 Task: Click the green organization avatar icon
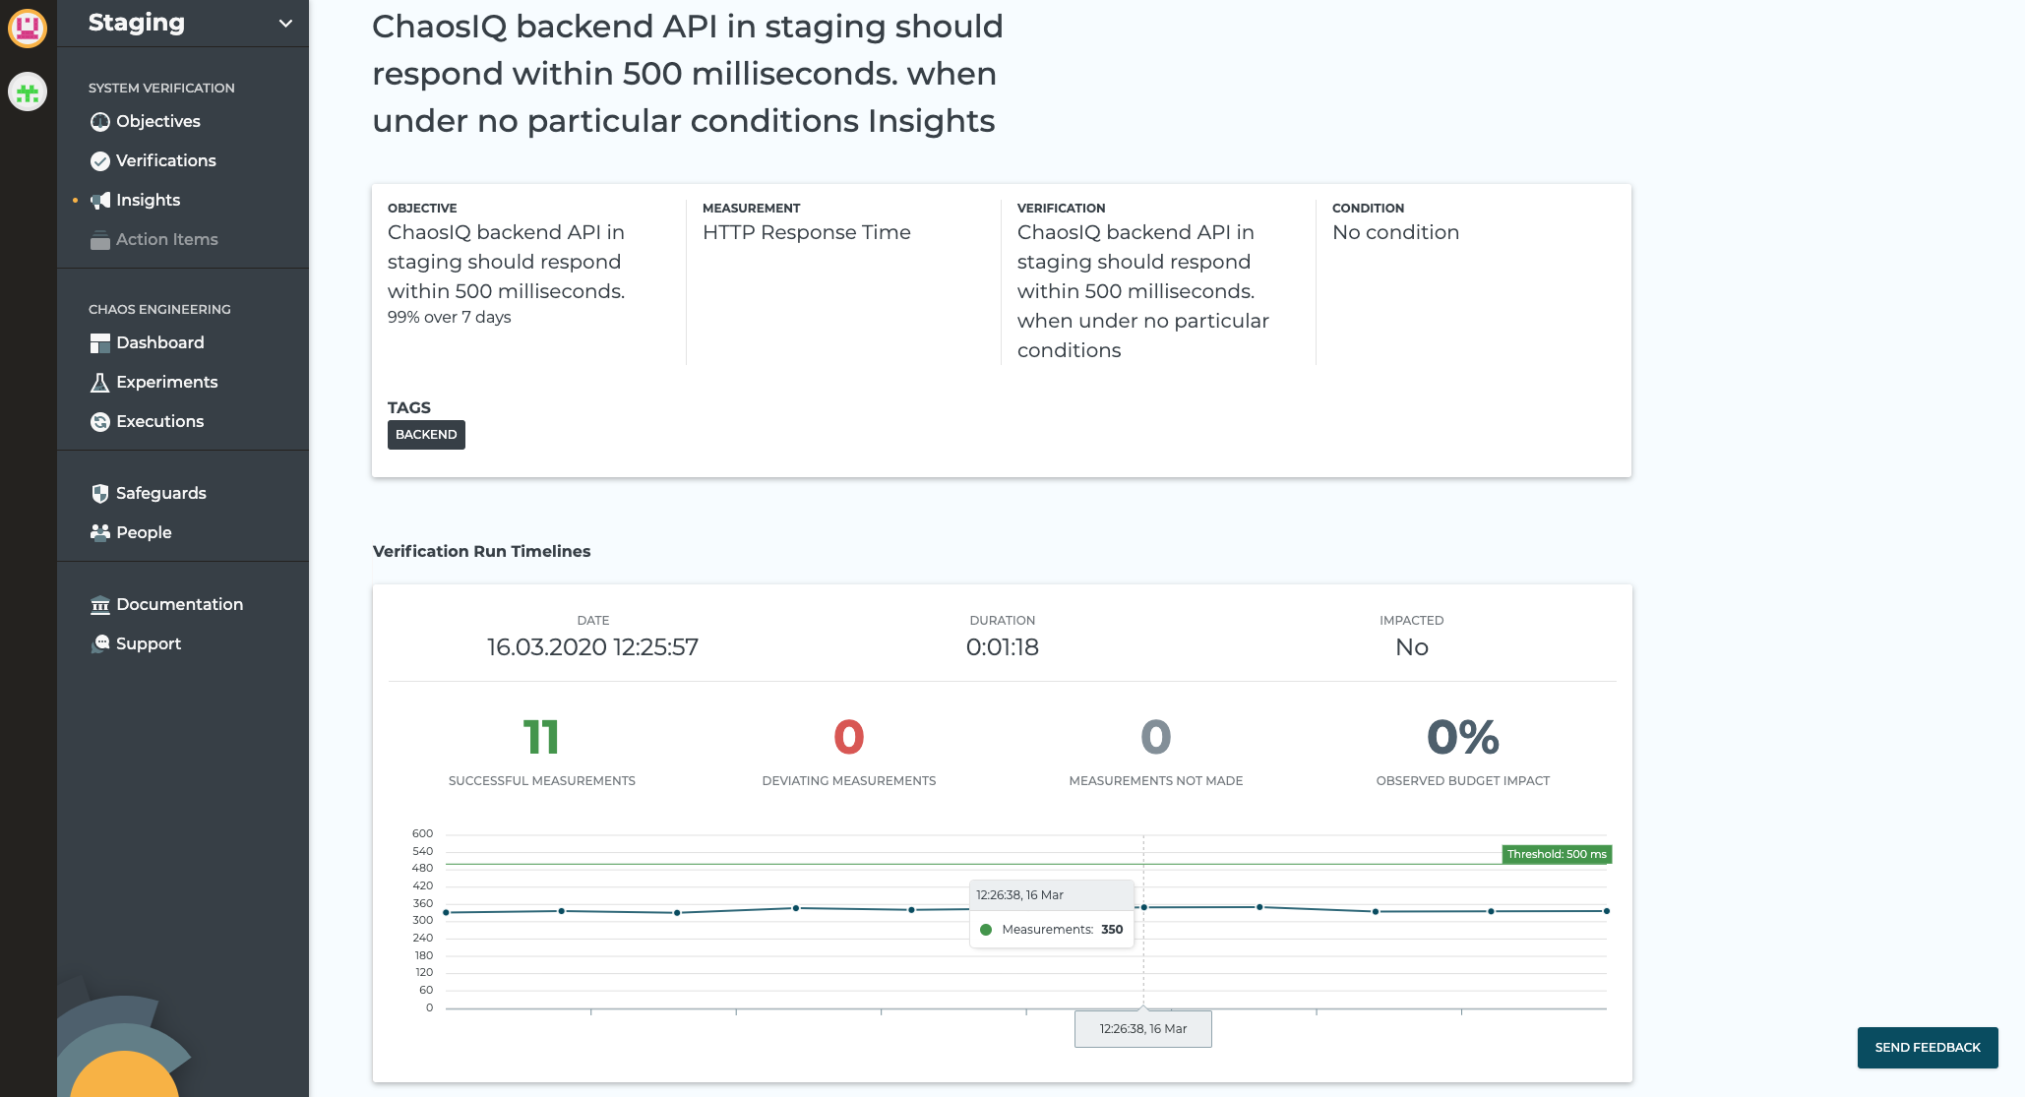(x=28, y=92)
